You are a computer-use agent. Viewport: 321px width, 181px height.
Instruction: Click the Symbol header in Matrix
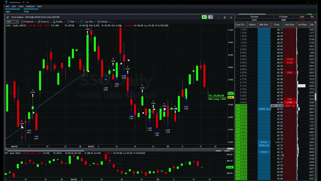[x=254, y=17]
